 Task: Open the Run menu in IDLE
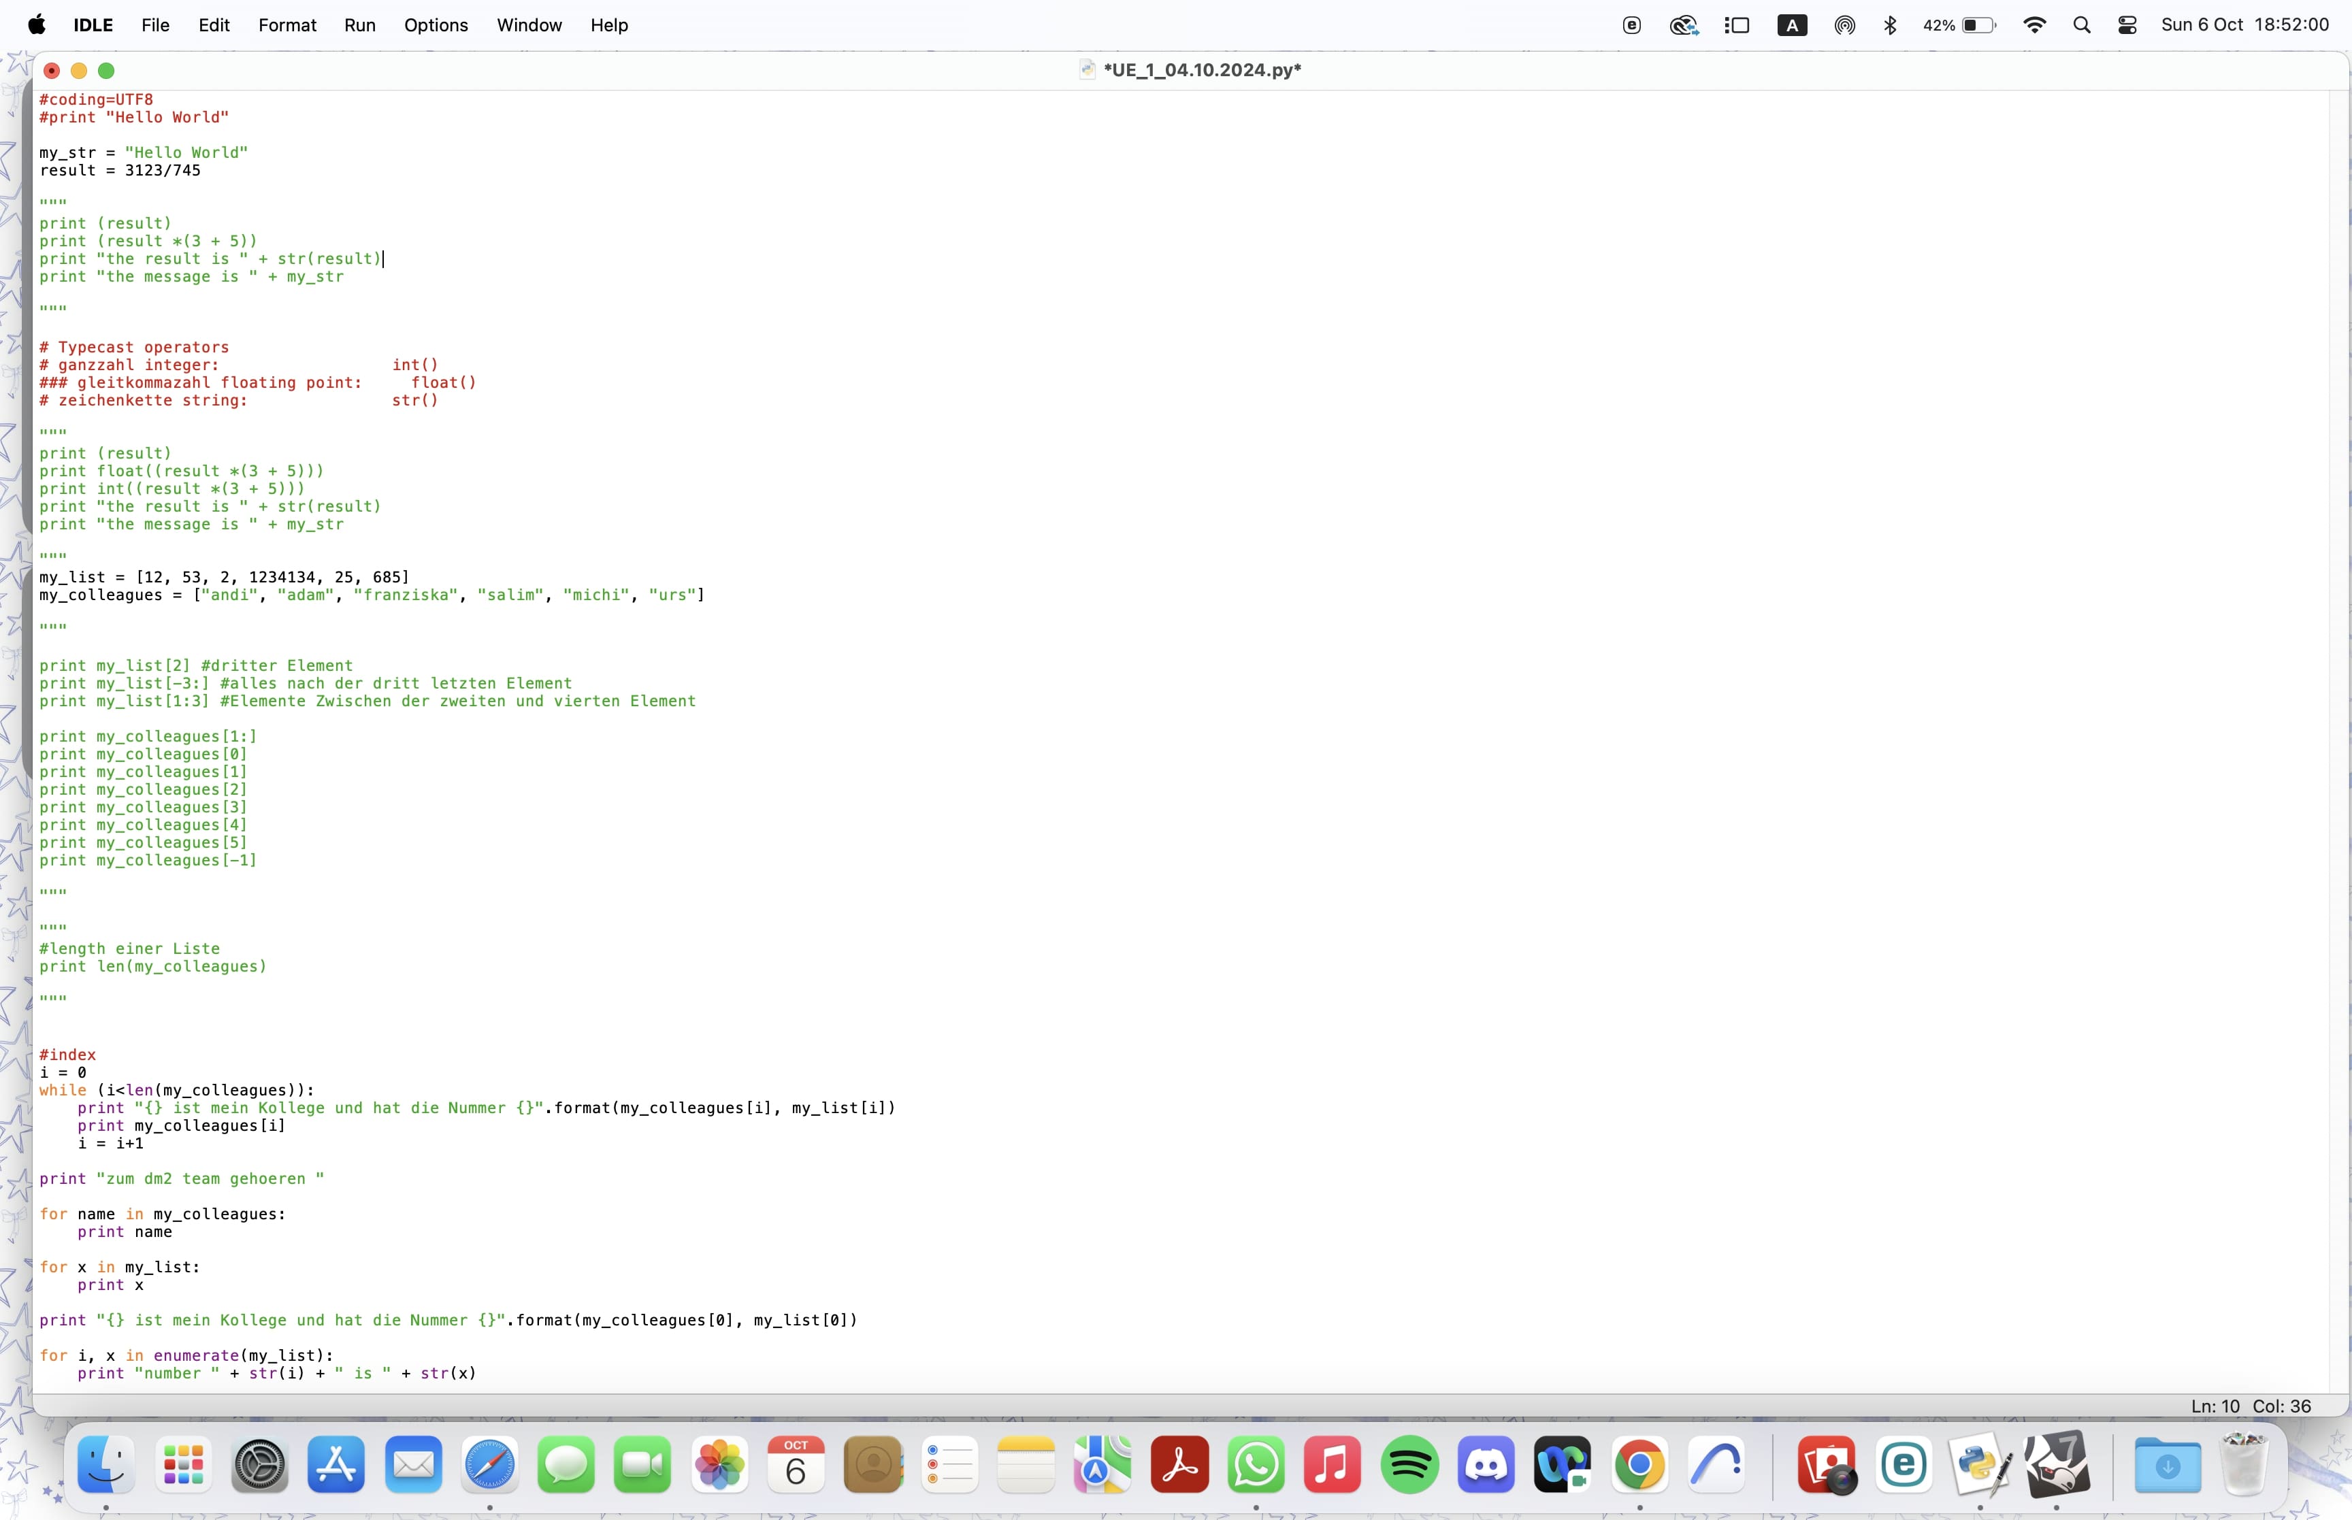[359, 24]
